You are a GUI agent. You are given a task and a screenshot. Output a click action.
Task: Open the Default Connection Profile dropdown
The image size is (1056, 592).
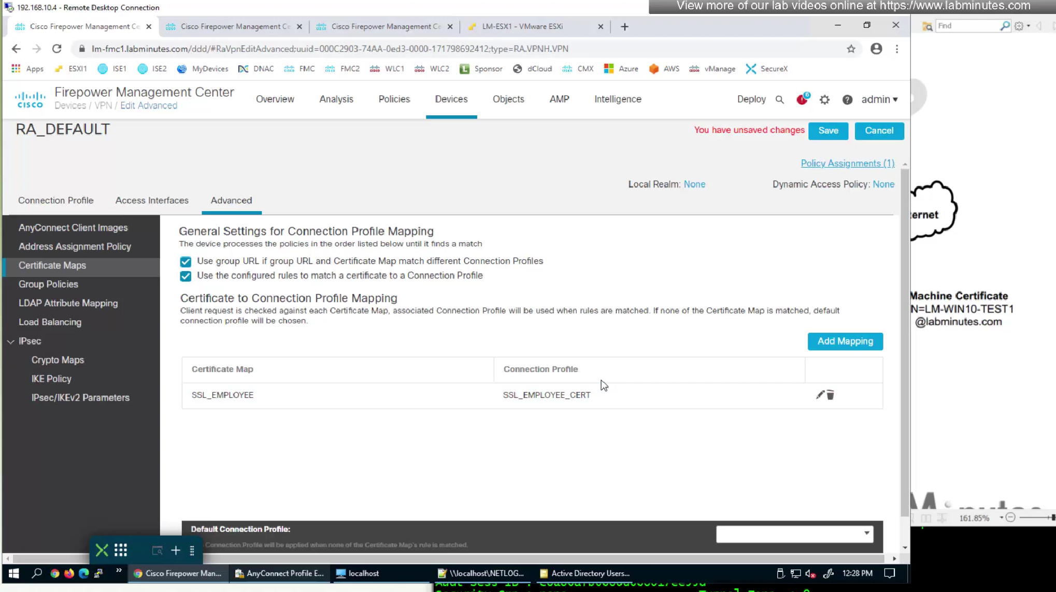(x=794, y=534)
